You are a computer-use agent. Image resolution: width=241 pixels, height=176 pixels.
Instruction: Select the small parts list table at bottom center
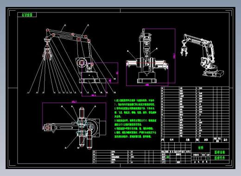pyautogui.click(x=127, y=157)
